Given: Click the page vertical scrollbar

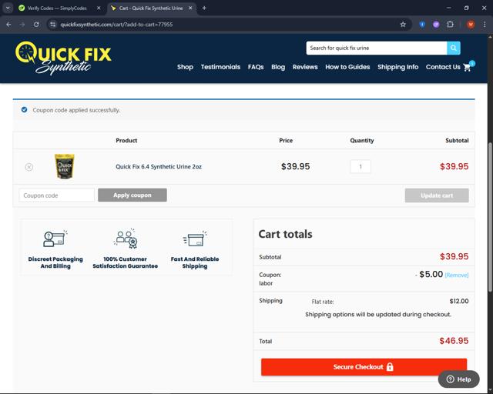Looking at the screenshot, I should (x=490, y=217).
